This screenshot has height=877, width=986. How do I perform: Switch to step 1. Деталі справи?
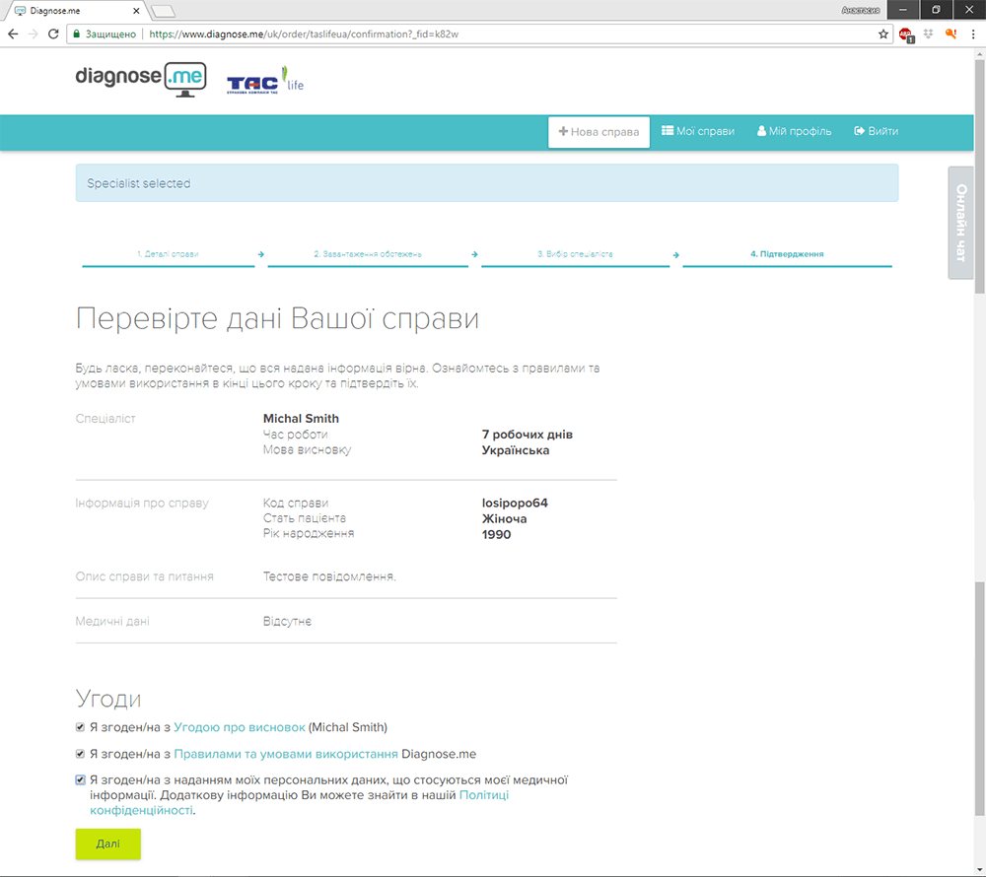pos(168,253)
